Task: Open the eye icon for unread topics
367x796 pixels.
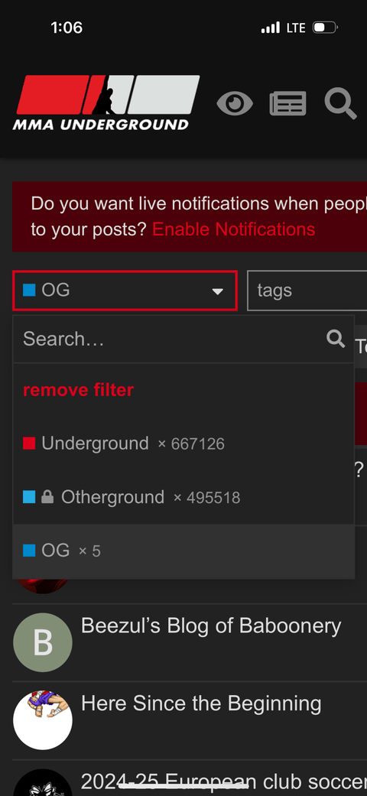Action: tap(235, 103)
